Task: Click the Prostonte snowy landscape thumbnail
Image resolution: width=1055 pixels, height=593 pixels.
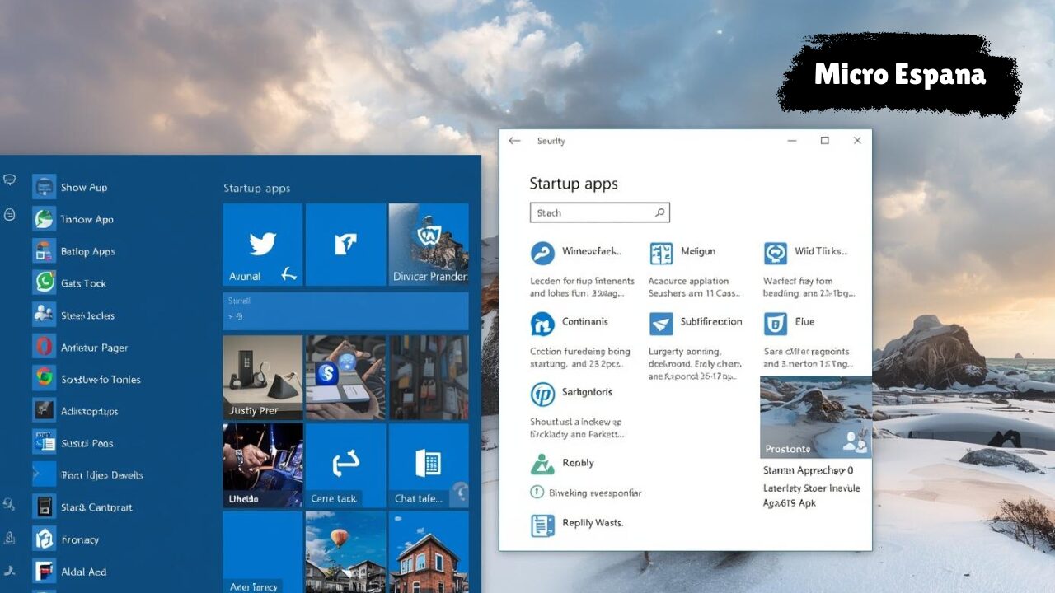Action: (x=815, y=417)
